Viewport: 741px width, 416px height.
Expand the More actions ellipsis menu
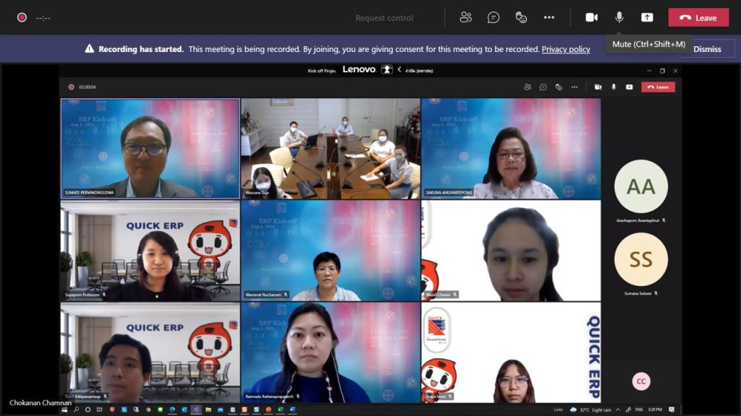(x=549, y=17)
